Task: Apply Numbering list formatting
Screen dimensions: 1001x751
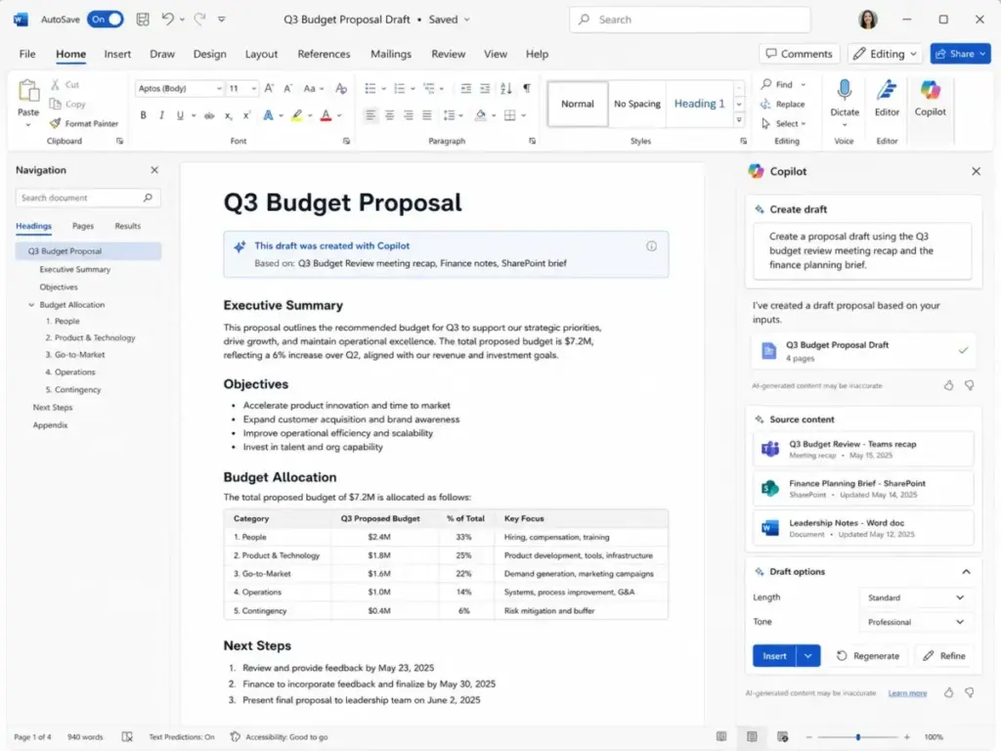Action: pos(400,88)
